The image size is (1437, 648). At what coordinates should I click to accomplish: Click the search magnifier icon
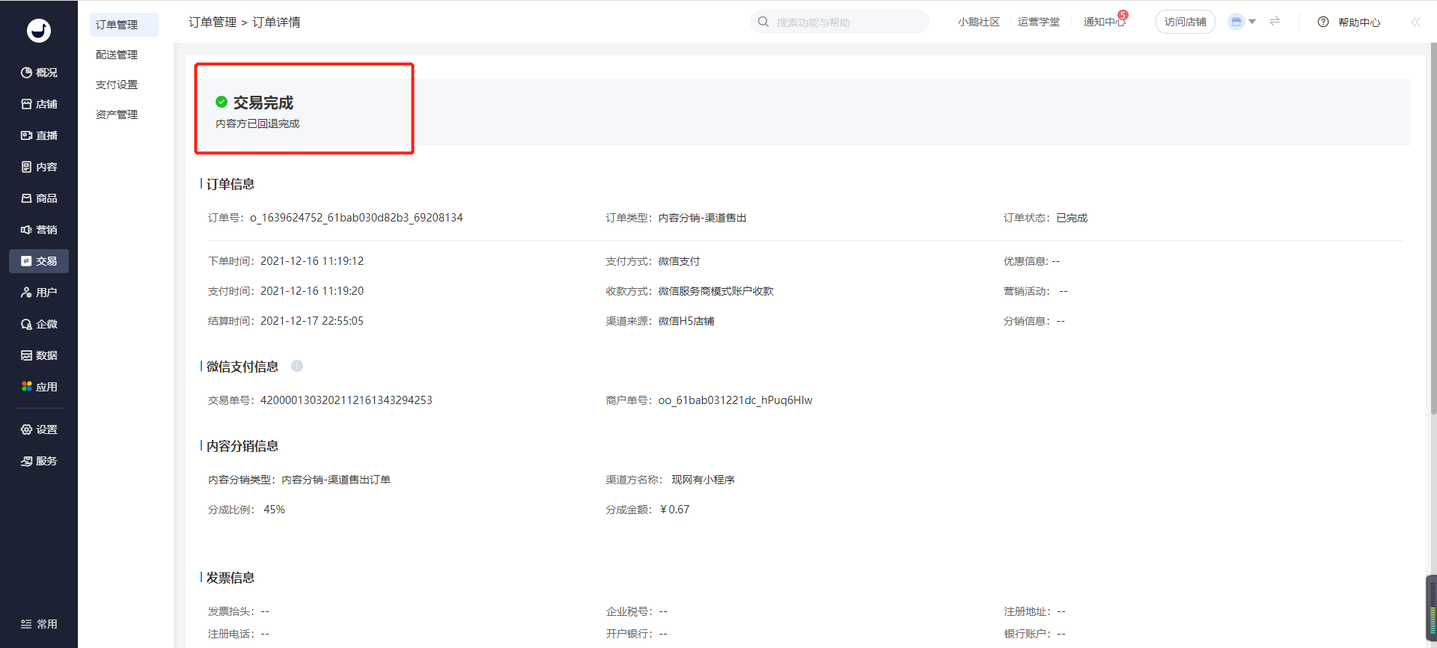(x=763, y=22)
